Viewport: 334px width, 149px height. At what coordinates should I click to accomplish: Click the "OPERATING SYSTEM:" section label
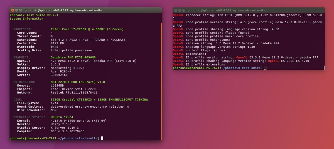click(29, 117)
